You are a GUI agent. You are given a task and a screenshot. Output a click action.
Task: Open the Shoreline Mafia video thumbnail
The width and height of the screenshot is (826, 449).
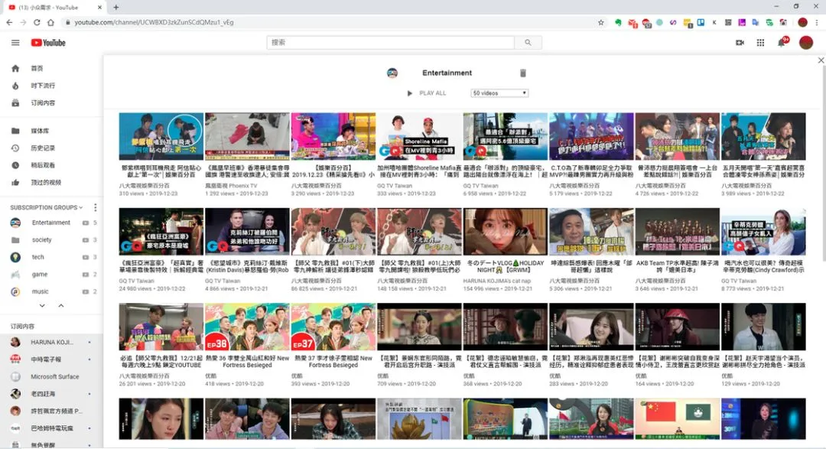[x=419, y=136]
